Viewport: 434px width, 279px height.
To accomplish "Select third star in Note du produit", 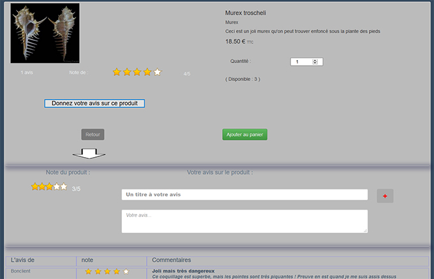I will 49,186.
